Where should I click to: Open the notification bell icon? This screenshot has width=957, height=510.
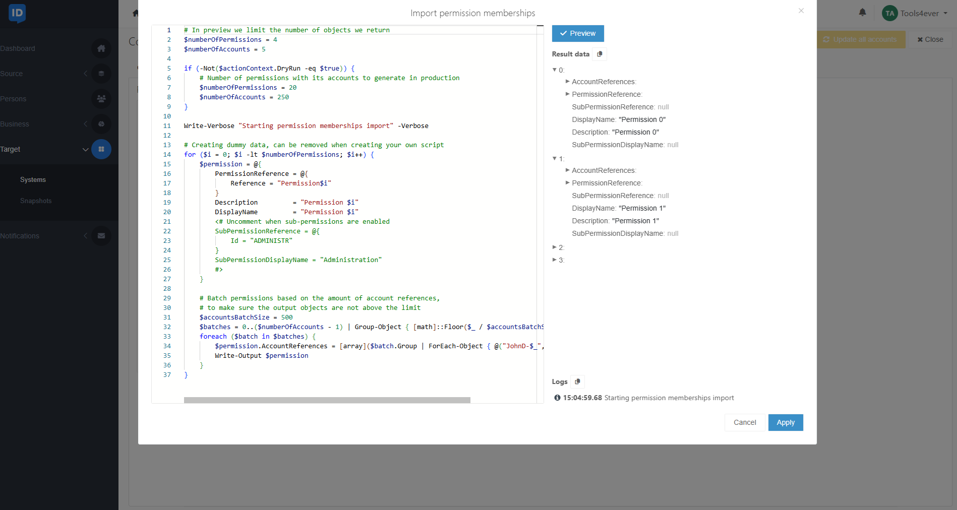pyautogui.click(x=863, y=13)
